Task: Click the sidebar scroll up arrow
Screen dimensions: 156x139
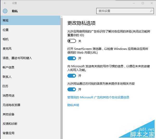Action: point(61,17)
